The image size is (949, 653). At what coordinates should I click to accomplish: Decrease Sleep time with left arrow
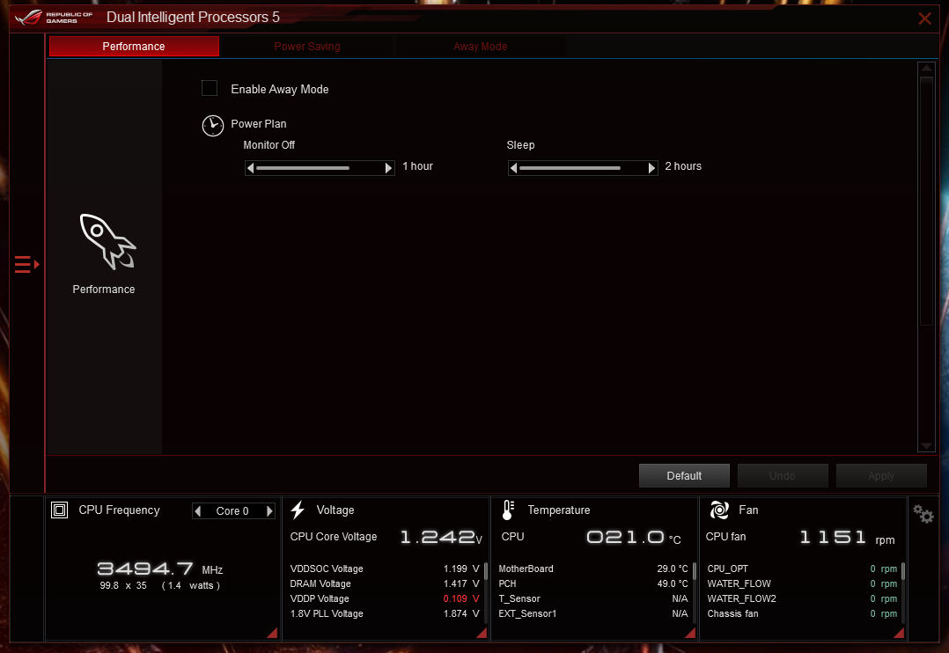pyautogui.click(x=514, y=167)
